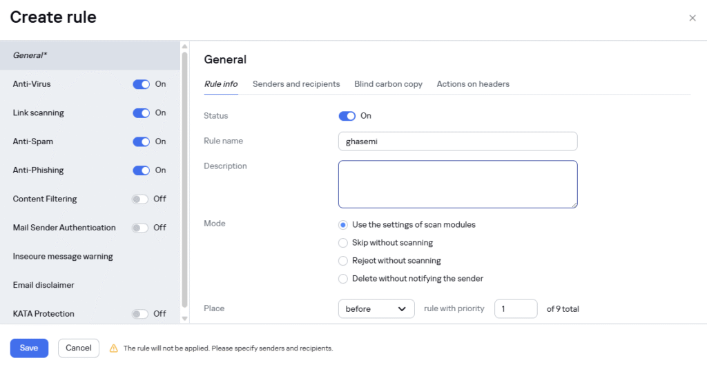707x365 pixels.
Task: Switch the rule Status toggle off
Action: pyautogui.click(x=347, y=116)
